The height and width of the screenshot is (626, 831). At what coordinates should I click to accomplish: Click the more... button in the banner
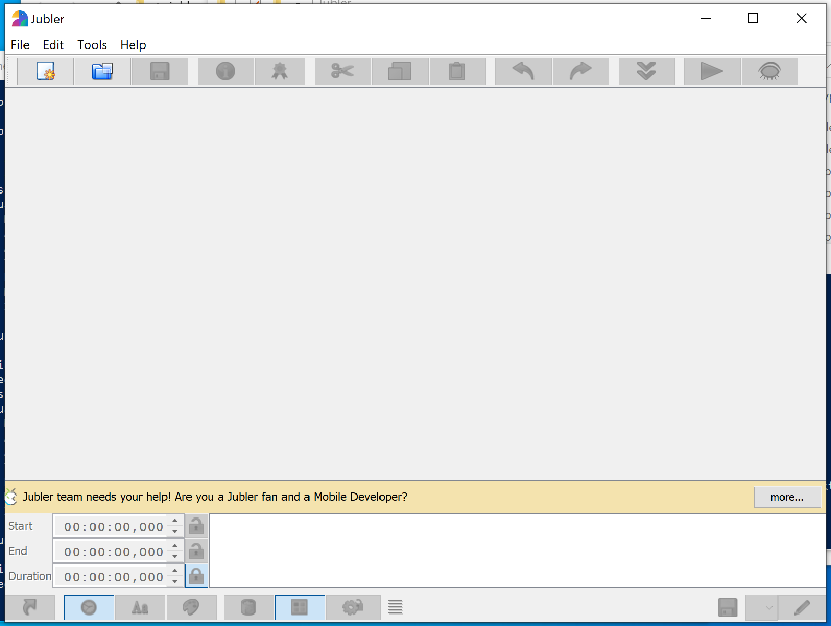[787, 497]
